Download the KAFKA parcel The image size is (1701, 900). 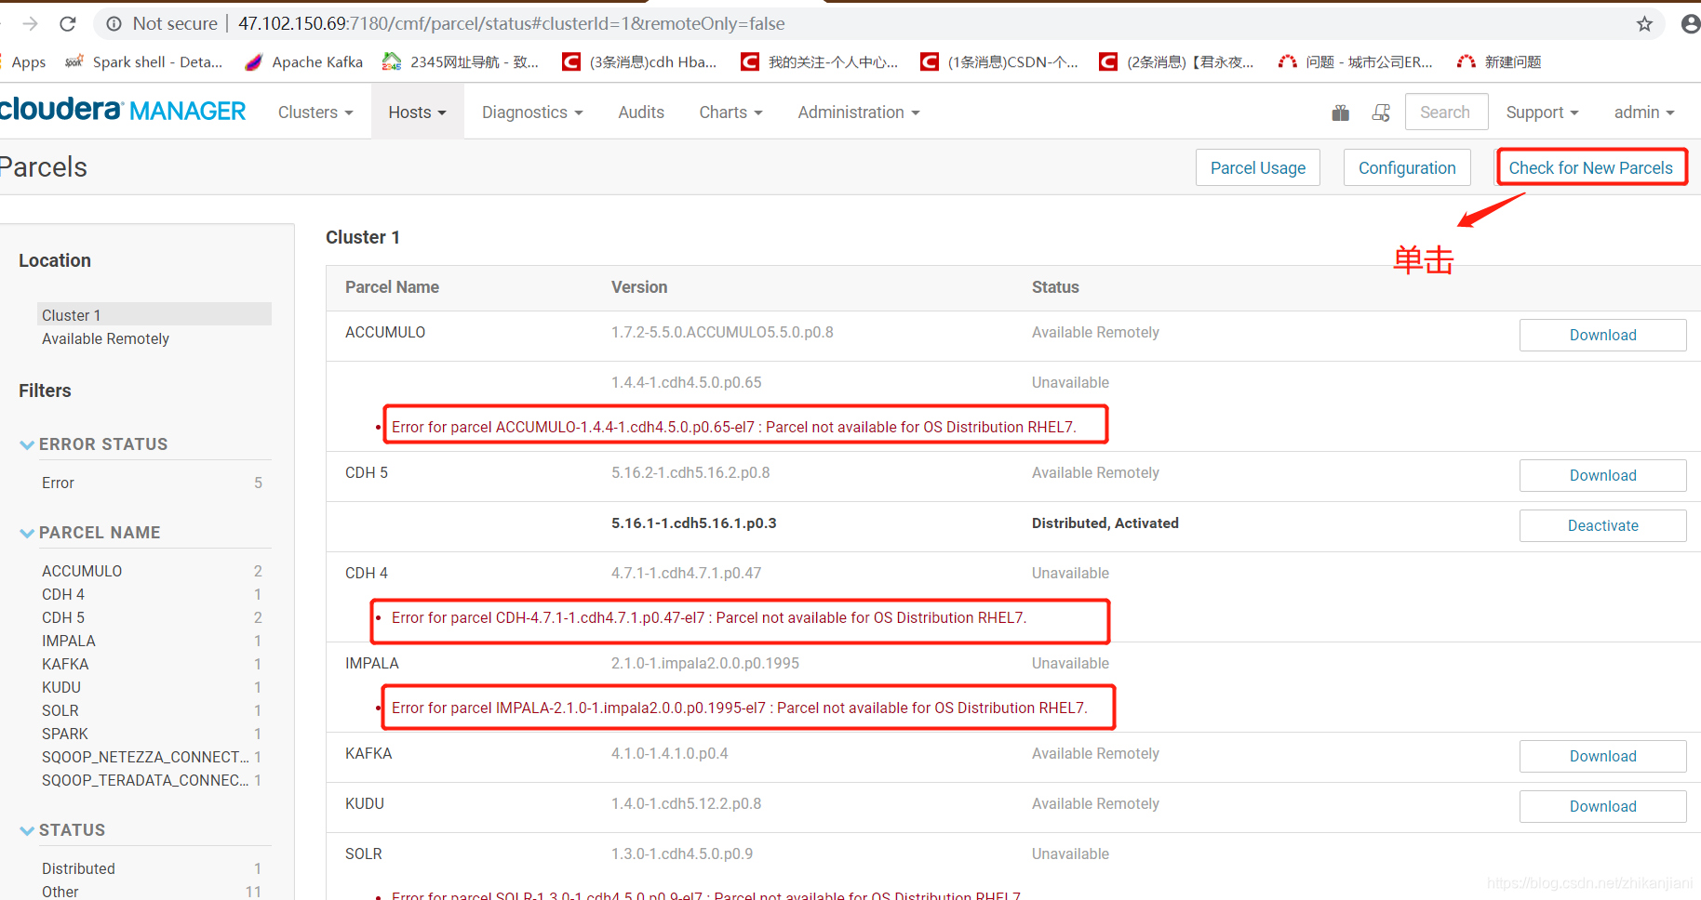(1602, 756)
